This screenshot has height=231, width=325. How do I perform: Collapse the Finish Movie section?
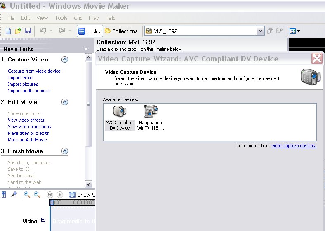point(65,151)
